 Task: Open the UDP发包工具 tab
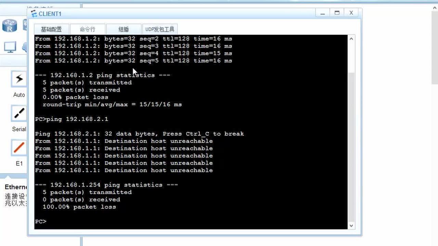coord(160,29)
